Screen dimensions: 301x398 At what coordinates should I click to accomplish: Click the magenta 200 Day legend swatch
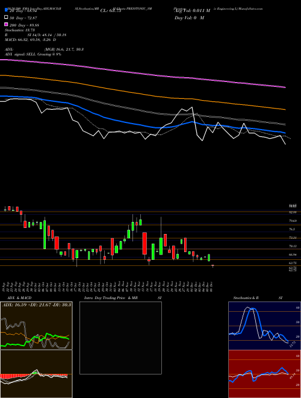[x=6, y=24]
